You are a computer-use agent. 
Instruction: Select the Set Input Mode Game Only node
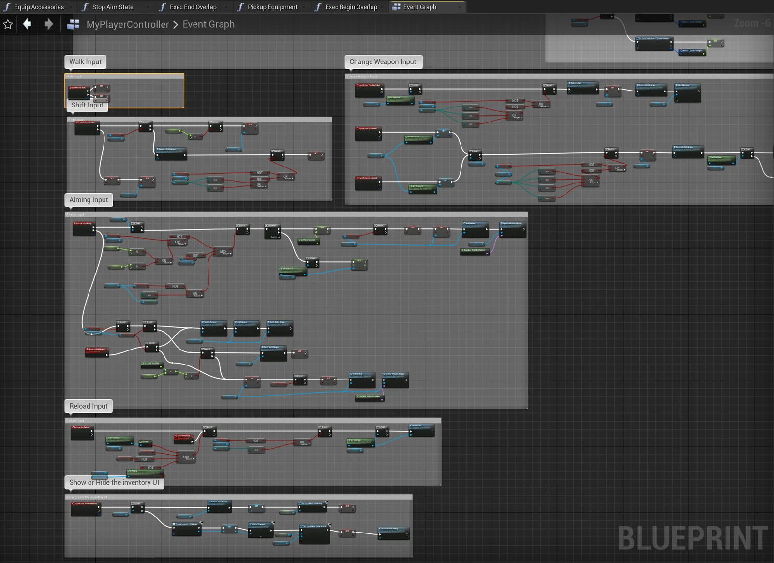(312, 507)
